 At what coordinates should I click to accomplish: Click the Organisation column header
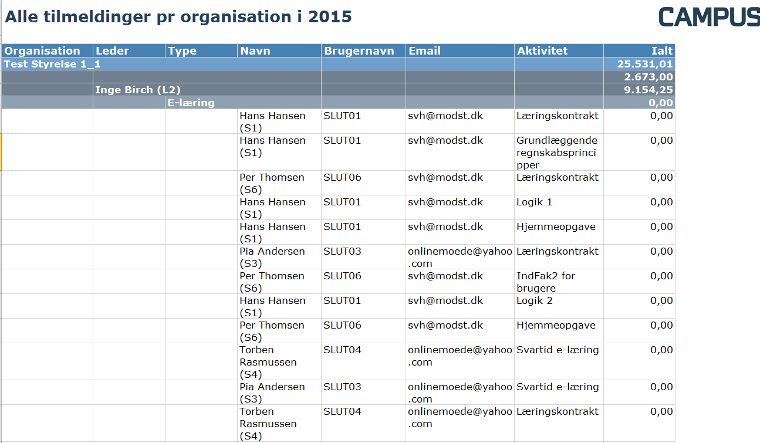(x=48, y=50)
